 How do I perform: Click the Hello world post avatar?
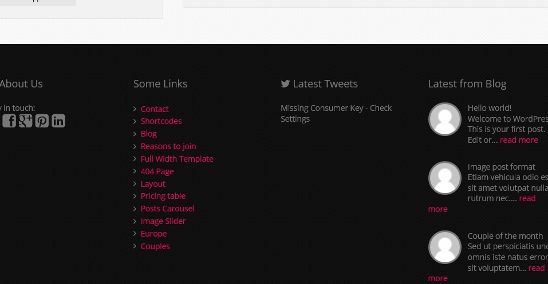pyautogui.click(x=445, y=119)
